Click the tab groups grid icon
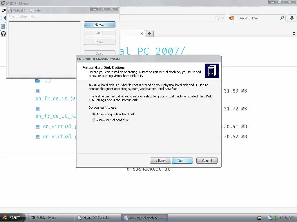297x222 pixels. click(x=294, y=34)
